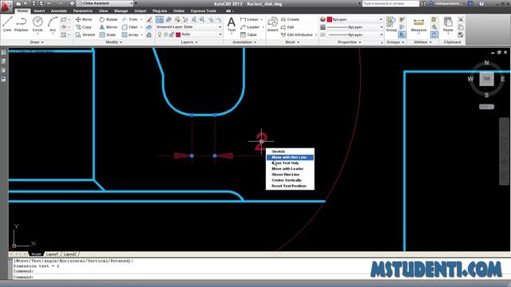Select the Line draw tool
The height and width of the screenshot is (287, 511).
pos(7,25)
